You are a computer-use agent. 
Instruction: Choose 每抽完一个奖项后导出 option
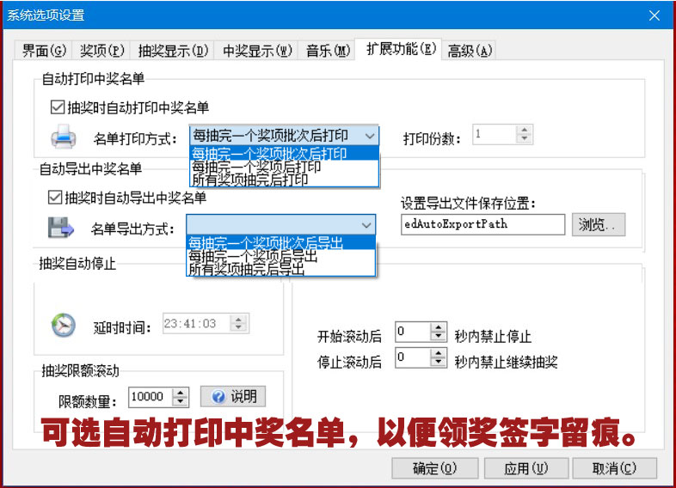point(254,256)
